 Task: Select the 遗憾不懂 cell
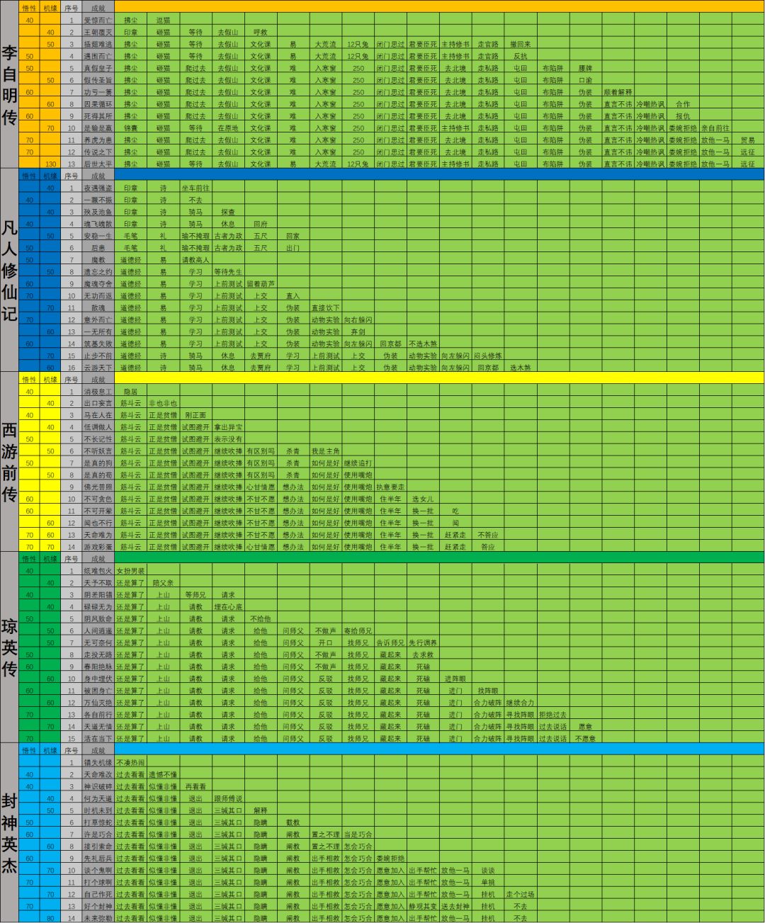(x=163, y=775)
